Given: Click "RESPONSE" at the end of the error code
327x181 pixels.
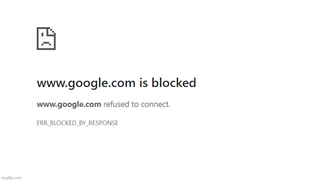Looking at the screenshot, I should [x=105, y=123].
